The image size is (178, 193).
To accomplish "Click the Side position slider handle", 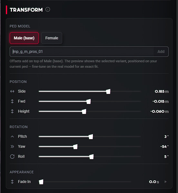I will coord(108,92).
